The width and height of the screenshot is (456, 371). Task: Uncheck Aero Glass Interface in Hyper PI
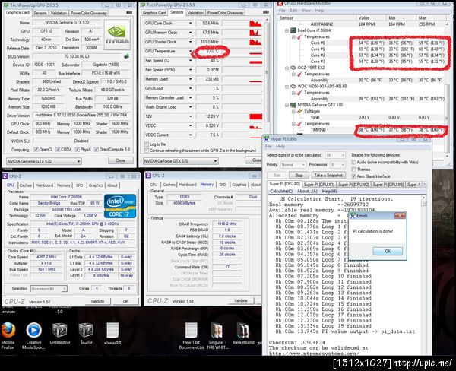tap(354, 176)
